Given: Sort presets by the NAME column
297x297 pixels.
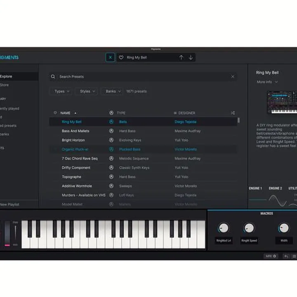Looking at the screenshot, I should click(65, 113).
